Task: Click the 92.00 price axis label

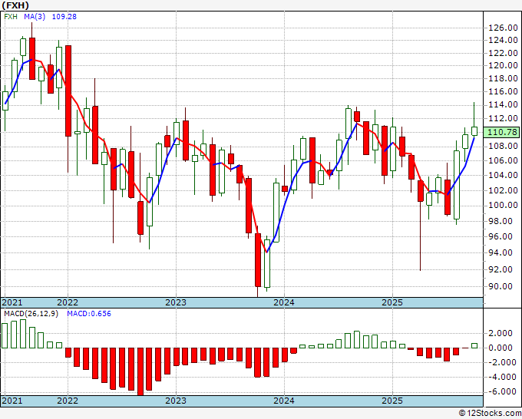Action: coord(501,269)
